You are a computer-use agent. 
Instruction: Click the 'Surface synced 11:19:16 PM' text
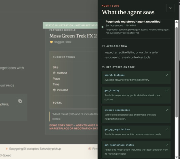(121, 26)
